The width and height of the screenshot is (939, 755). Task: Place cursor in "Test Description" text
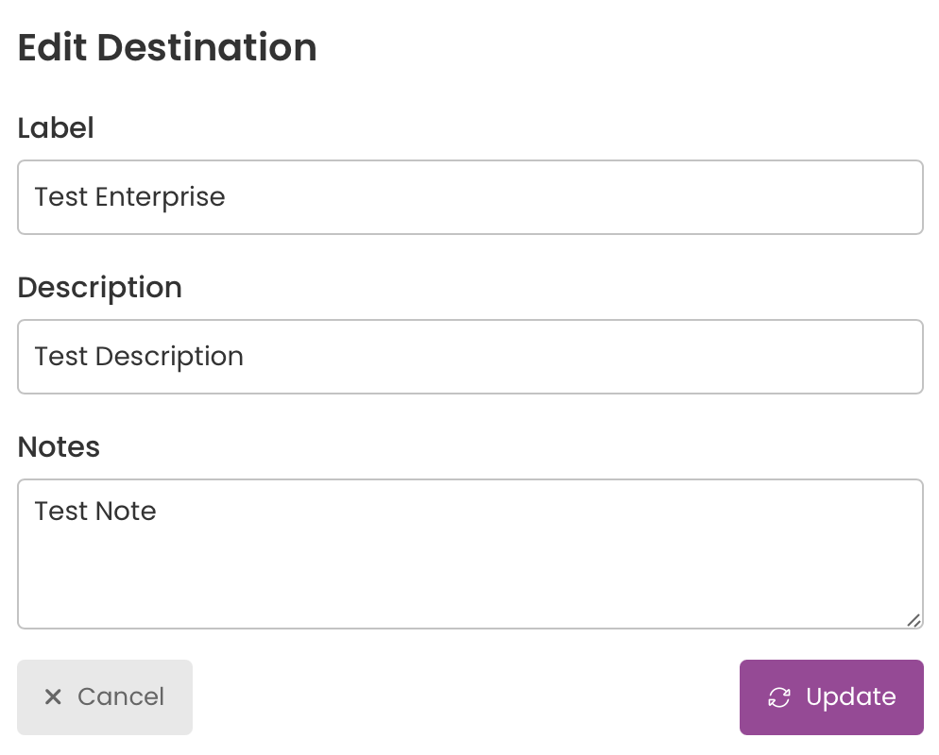139,357
